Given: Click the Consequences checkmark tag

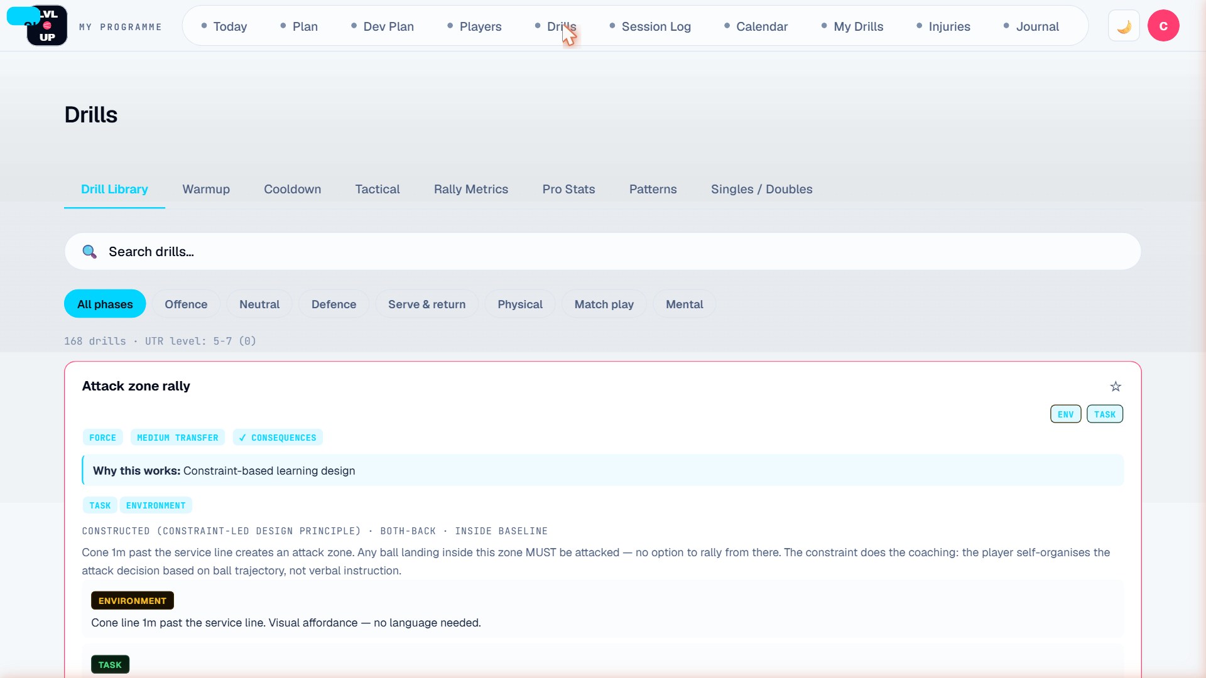Looking at the screenshot, I should tap(278, 438).
